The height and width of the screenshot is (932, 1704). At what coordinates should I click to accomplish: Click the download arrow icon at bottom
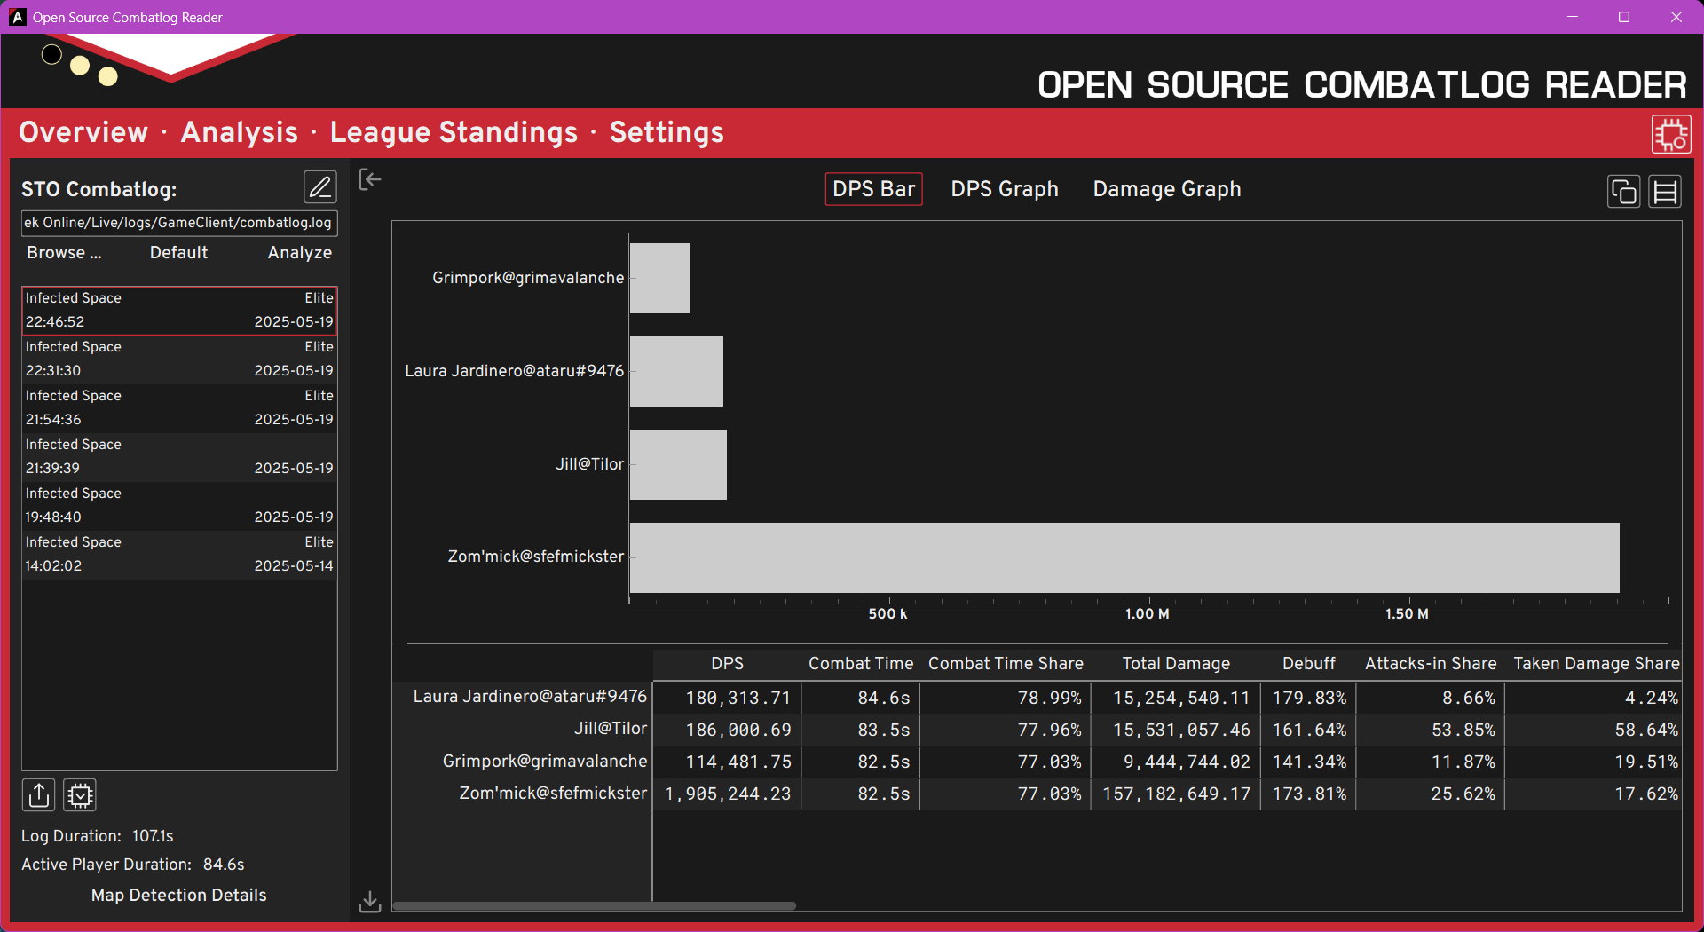click(x=369, y=902)
